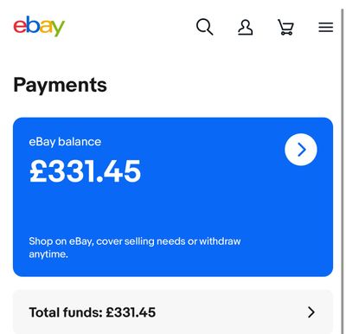Open the hamburger menu
Image resolution: width=346 pixels, height=334 pixels.
tap(326, 28)
